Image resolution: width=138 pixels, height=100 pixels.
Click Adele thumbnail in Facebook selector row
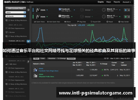coord(38,10)
